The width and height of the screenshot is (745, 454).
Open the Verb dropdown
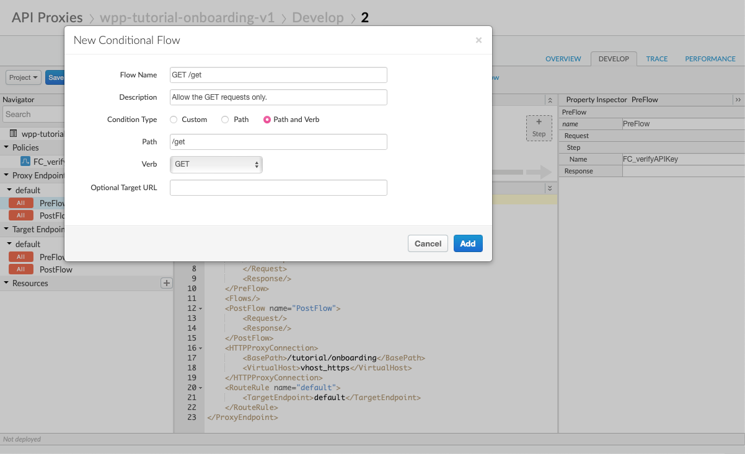click(216, 165)
